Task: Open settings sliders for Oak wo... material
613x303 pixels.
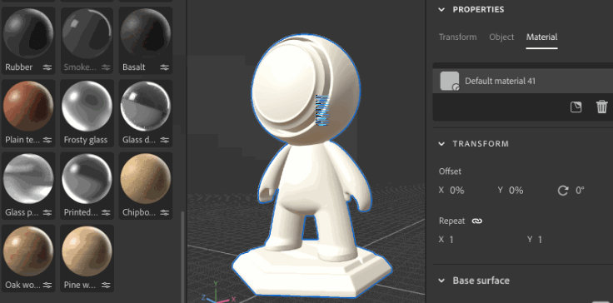Action: [x=47, y=286]
